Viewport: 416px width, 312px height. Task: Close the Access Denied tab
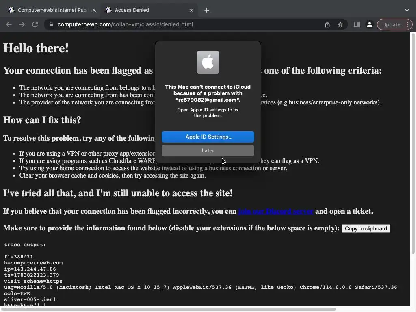pyautogui.click(x=191, y=10)
